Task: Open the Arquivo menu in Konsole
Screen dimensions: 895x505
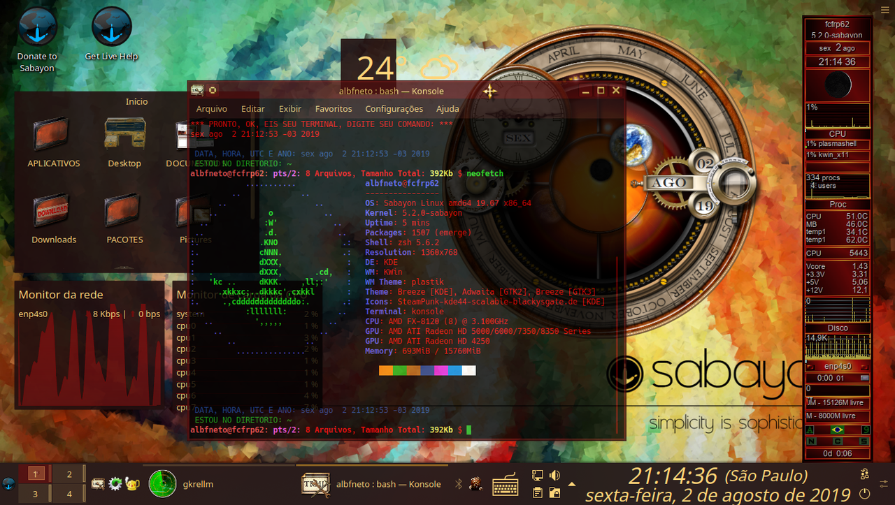Action: [211, 109]
